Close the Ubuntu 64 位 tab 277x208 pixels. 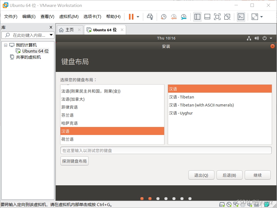122,30
